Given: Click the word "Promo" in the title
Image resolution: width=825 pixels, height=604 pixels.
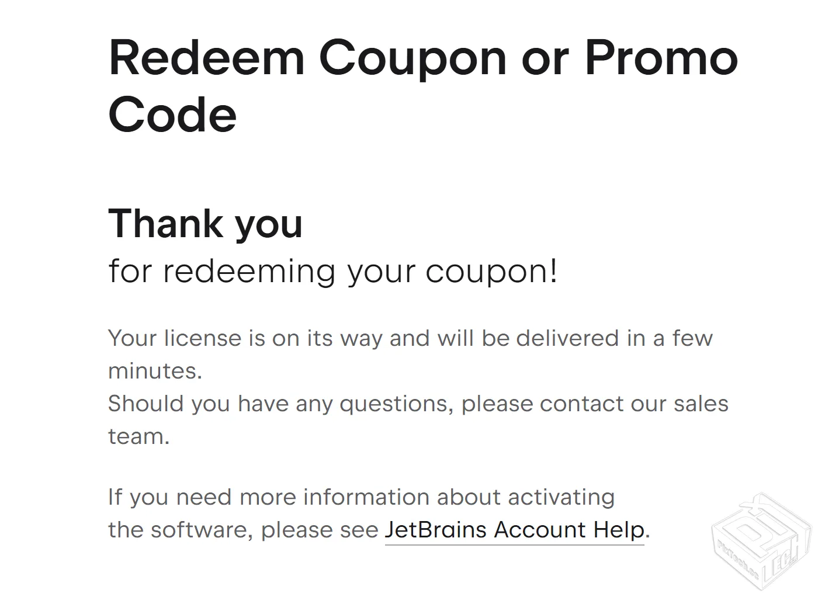Looking at the screenshot, I should click(661, 58).
